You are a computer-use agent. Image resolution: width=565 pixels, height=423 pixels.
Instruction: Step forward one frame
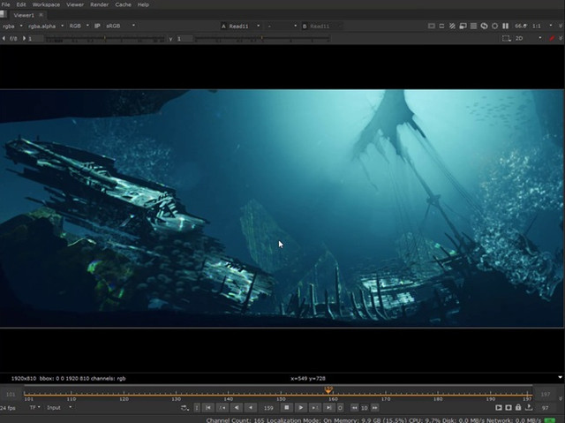(314, 408)
